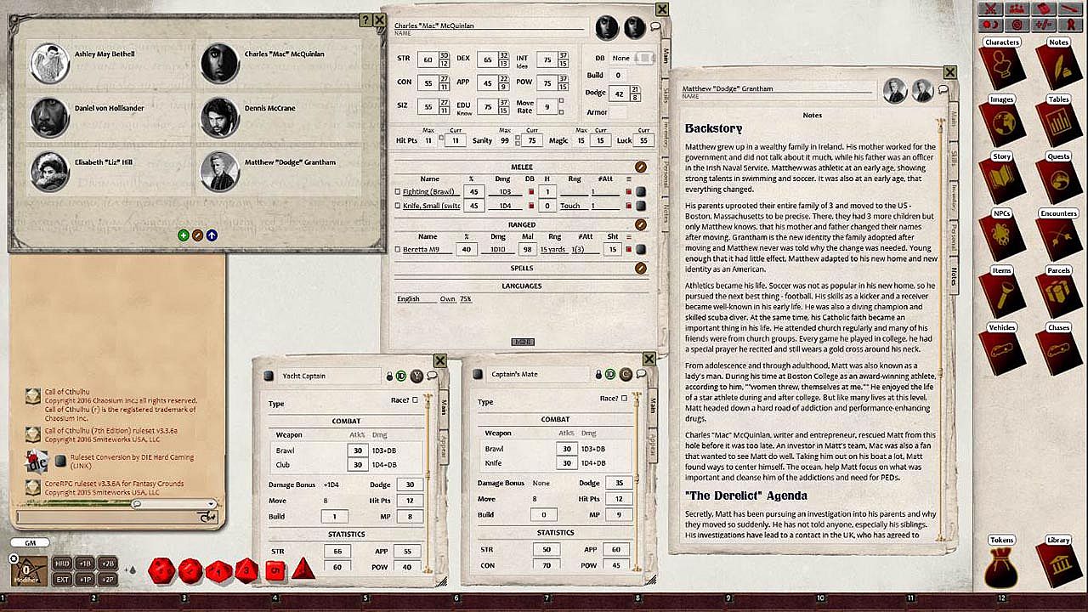Click the +2P penalty die button
The image size is (1088, 612).
[107, 579]
